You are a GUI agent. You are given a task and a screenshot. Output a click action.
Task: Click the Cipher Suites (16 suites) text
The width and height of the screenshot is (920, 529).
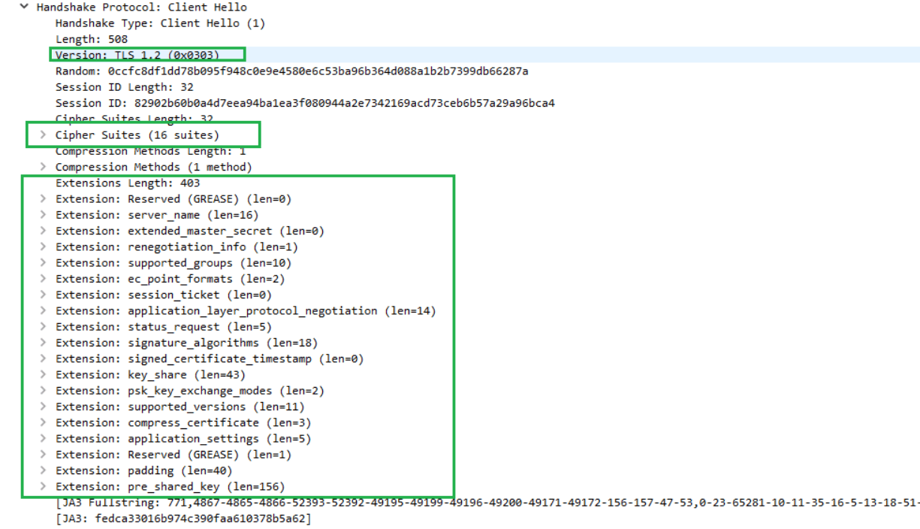click(x=137, y=135)
